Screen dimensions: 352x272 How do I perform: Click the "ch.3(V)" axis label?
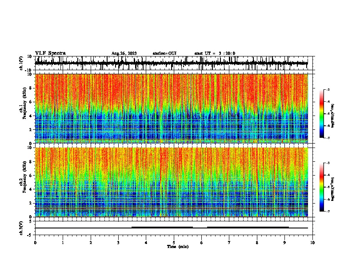pyautogui.click(x=21, y=228)
